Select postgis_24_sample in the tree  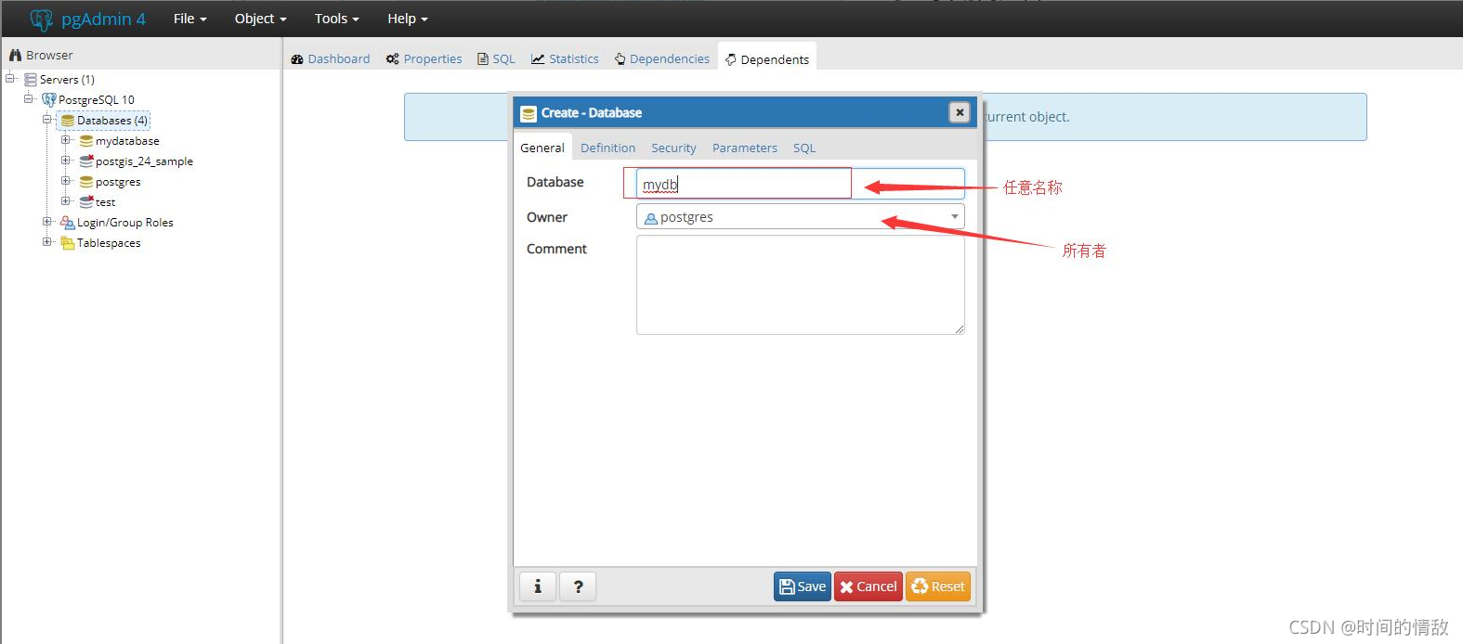pos(144,161)
